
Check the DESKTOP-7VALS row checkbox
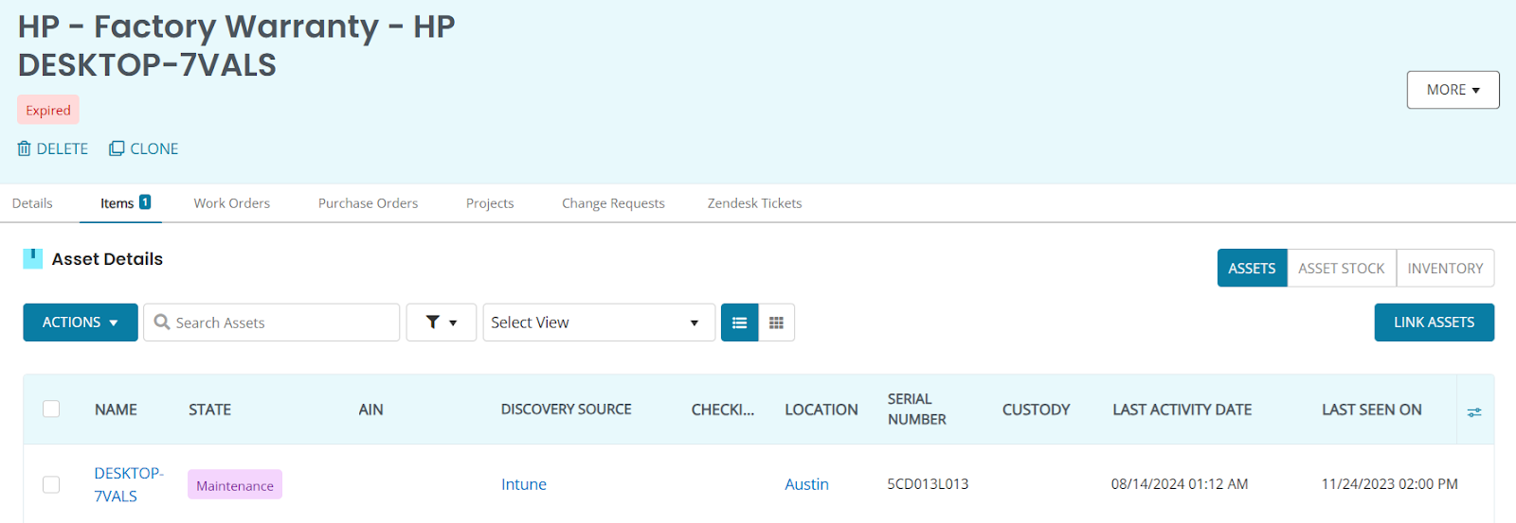point(51,484)
